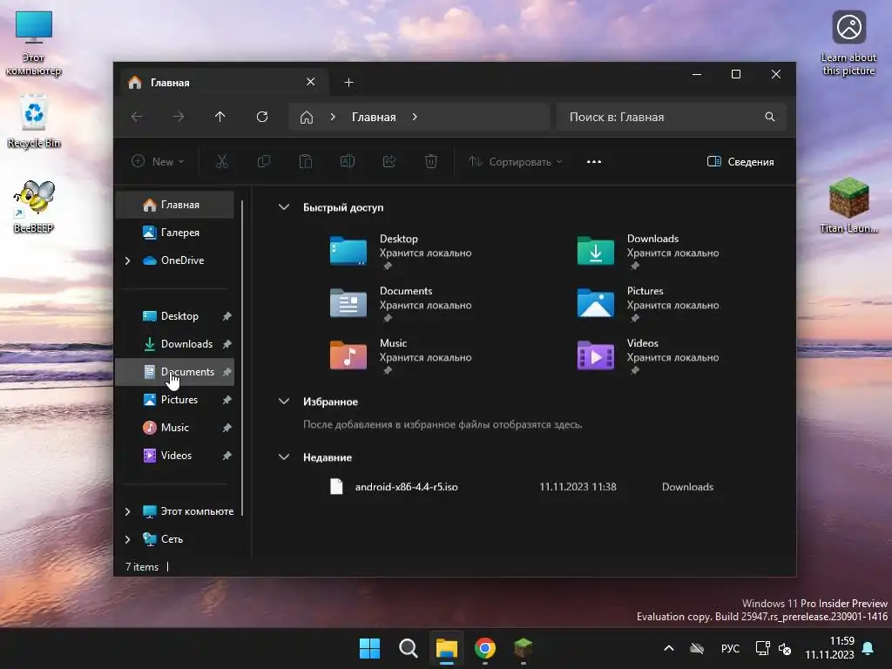Select Главная in navigation pane
Viewport: 892px width, 669px height.
pyautogui.click(x=174, y=205)
